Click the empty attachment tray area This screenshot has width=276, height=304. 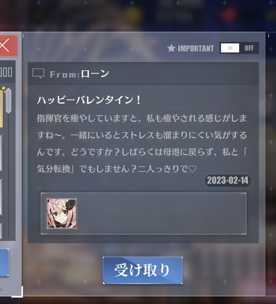pos(162,213)
